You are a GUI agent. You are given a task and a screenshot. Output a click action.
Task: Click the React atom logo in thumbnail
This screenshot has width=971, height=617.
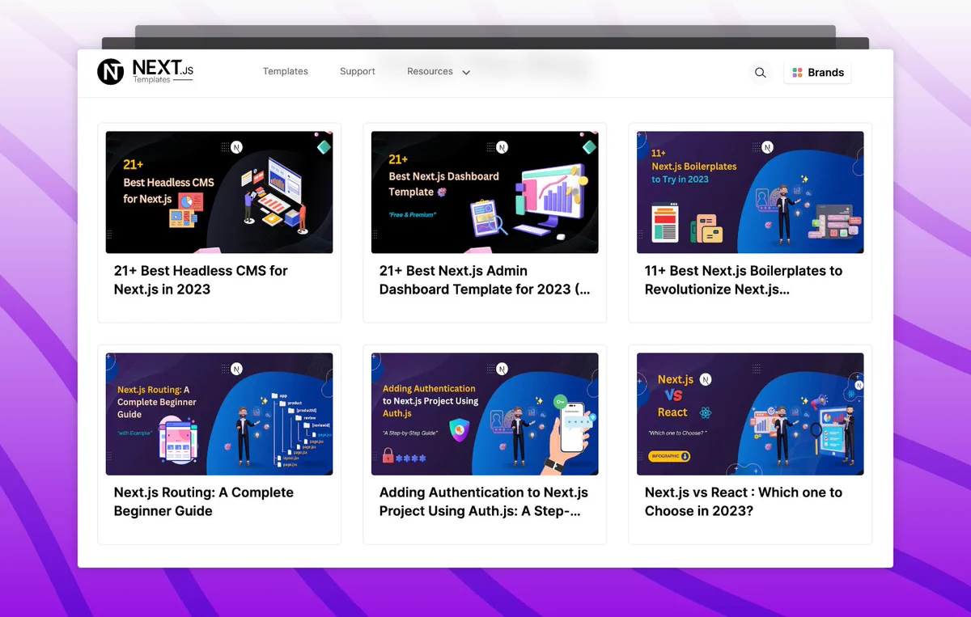706,412
